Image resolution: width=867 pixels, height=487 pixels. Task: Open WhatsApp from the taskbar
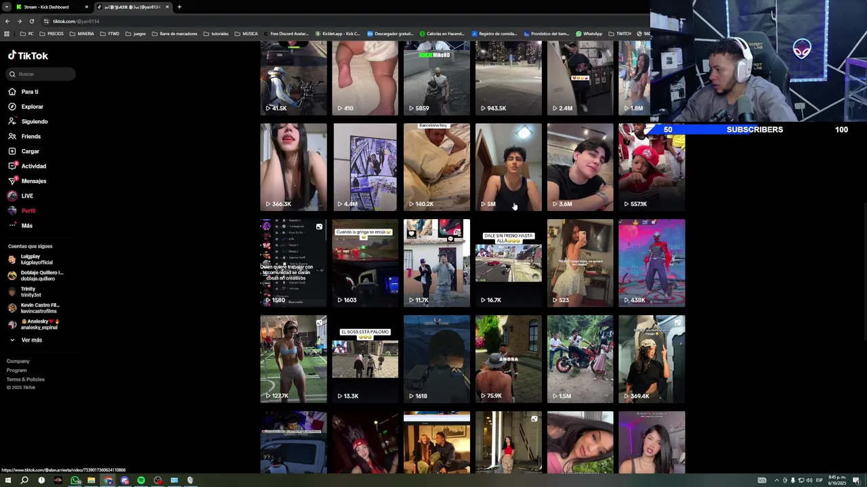coord(75,480)
